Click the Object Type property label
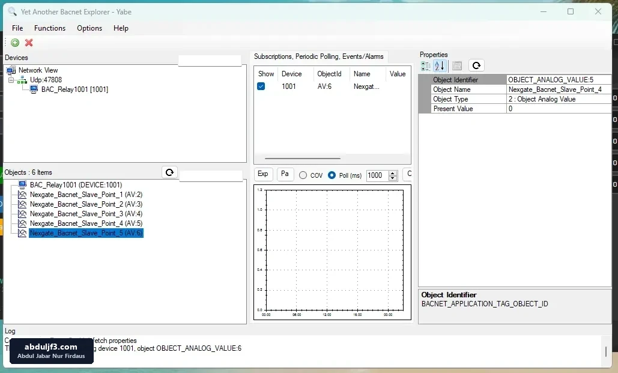618x373 pixels. click(450, 99)
